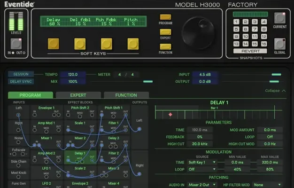Switch to the FUNCTION tab
This screenshot has height=188, width=294.
pyautogui.click(x=126, y=95)
